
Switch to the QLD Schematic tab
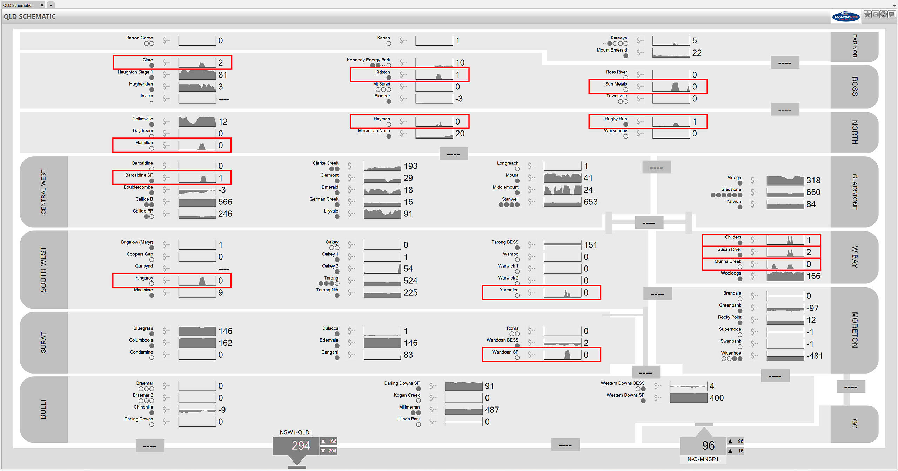pos(18,5)
